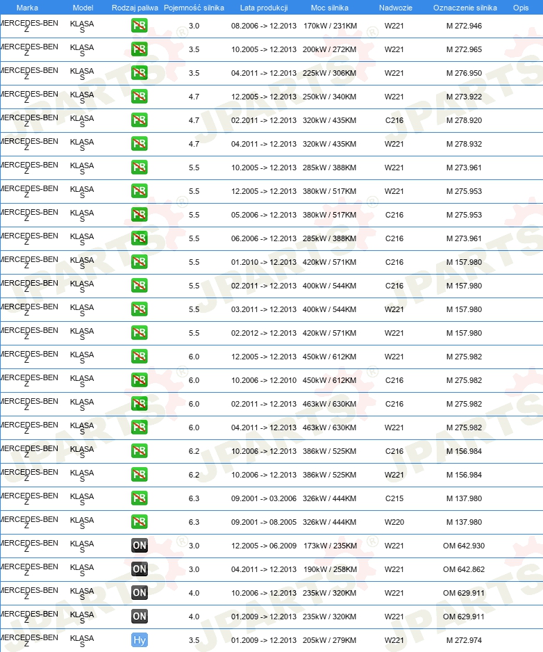The width and height of the screenshot is (543, 652).
Task: Click petrol icon in 02.2011 544KM row
Action: click(139, 286)
